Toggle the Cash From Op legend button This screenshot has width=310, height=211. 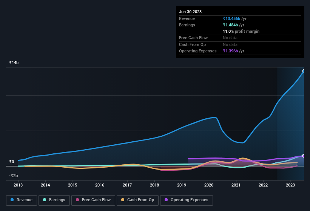[137, 200]
